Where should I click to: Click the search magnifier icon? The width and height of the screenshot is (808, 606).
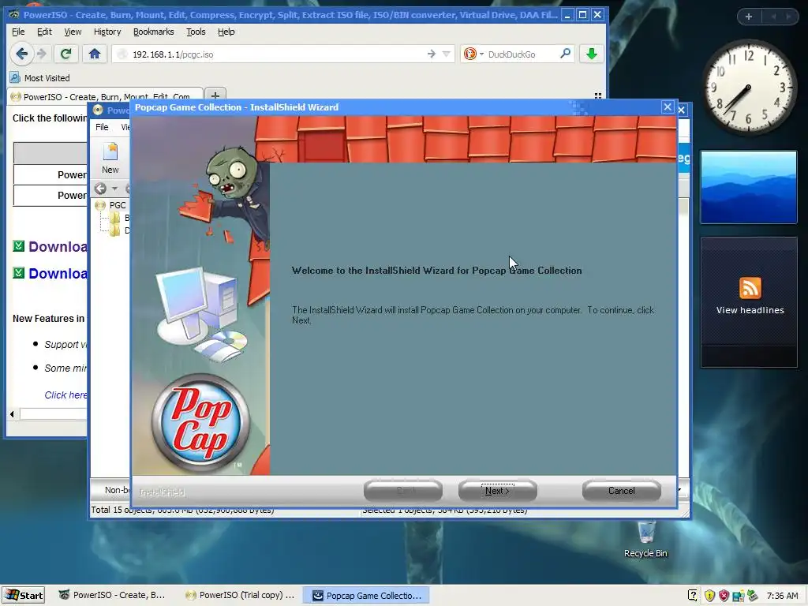coord(565,53)
